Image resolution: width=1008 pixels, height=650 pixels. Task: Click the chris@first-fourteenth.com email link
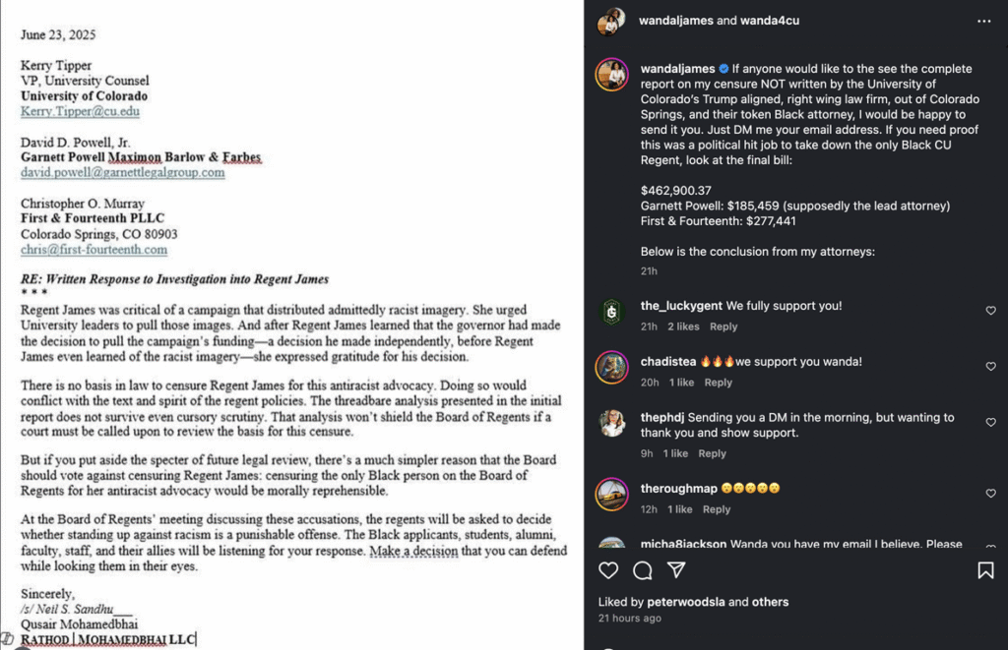click(94, 250)
